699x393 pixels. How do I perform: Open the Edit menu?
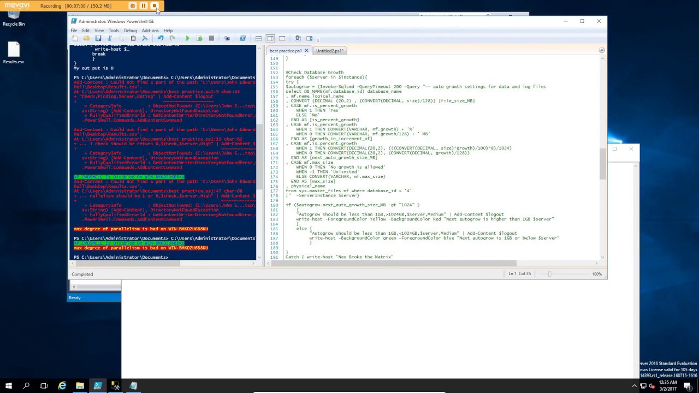[x=86, y=31]
